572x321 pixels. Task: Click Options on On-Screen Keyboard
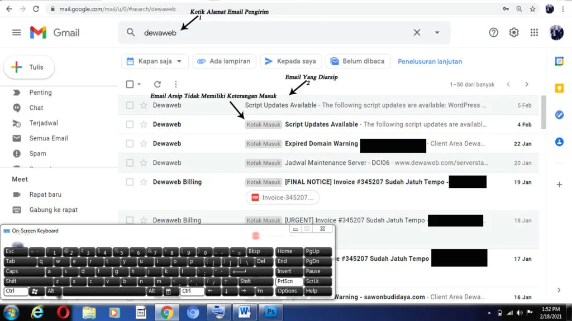coord(289,291)
